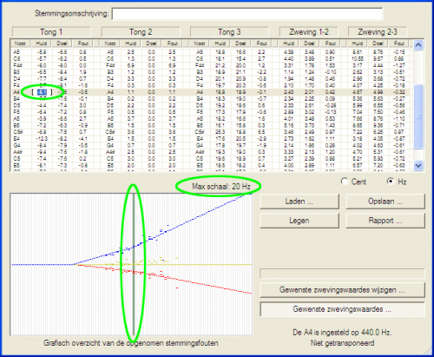Click the Tong 1 group header
434x357 pixels.
point(51,32)
